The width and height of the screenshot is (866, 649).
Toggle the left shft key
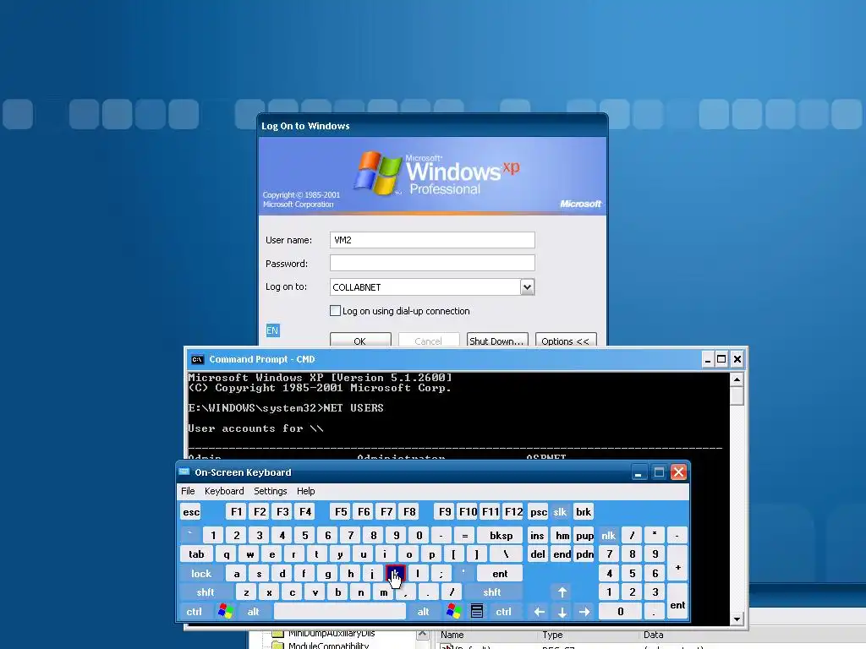click(x=206, y=592)
